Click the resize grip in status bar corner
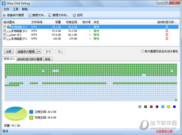The image size is (182, 135). point(178,131)
